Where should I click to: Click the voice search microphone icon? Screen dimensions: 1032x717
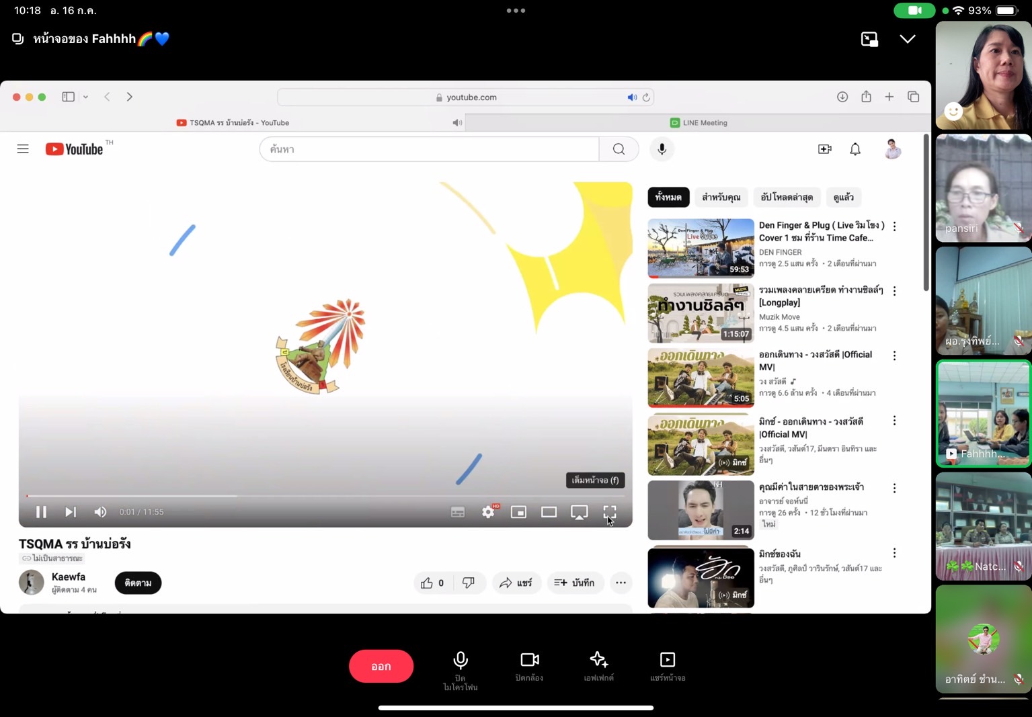662,149
